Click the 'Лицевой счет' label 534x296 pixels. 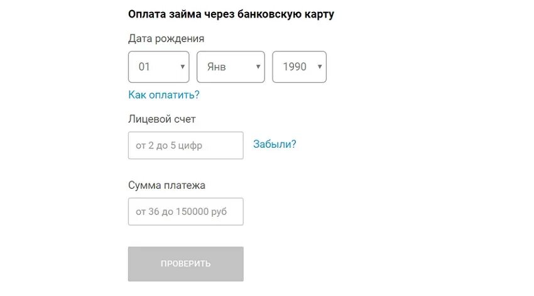click(161, 119)
